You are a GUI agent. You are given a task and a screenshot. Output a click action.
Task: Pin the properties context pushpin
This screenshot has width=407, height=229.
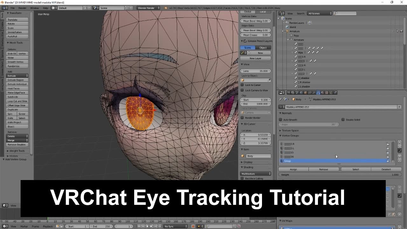pos(280,99)
